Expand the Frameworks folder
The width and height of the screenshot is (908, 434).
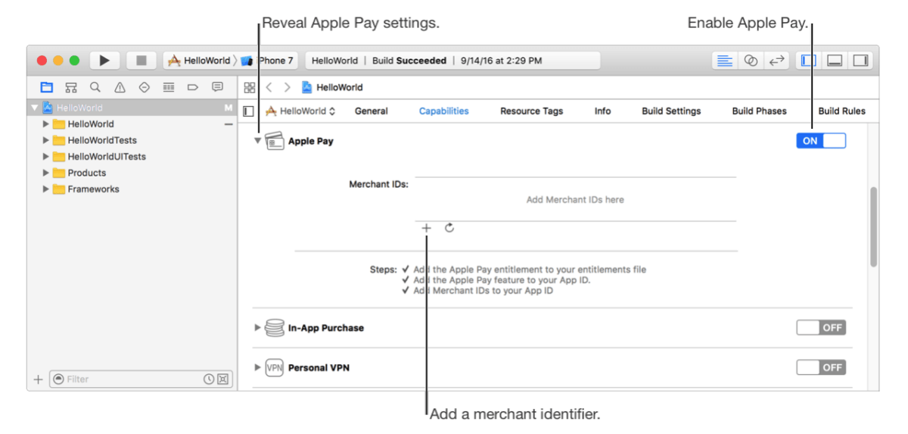(x=46, y=189)
